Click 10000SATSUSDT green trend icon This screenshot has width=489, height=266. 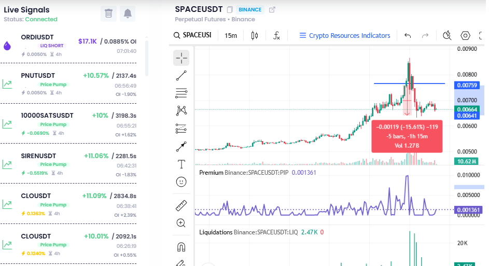coord(7,124)
